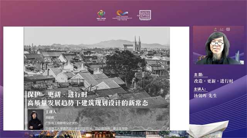Select the speaker webcam video panel

(x=218, y=45)
